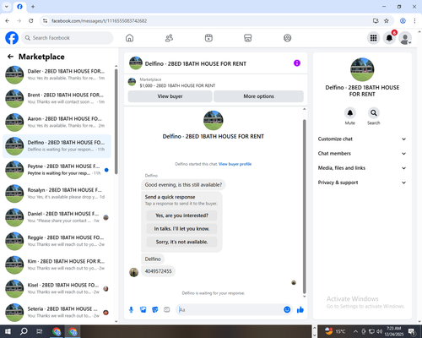Open the notifications bell
422x338 pixels.
[389, 38]
